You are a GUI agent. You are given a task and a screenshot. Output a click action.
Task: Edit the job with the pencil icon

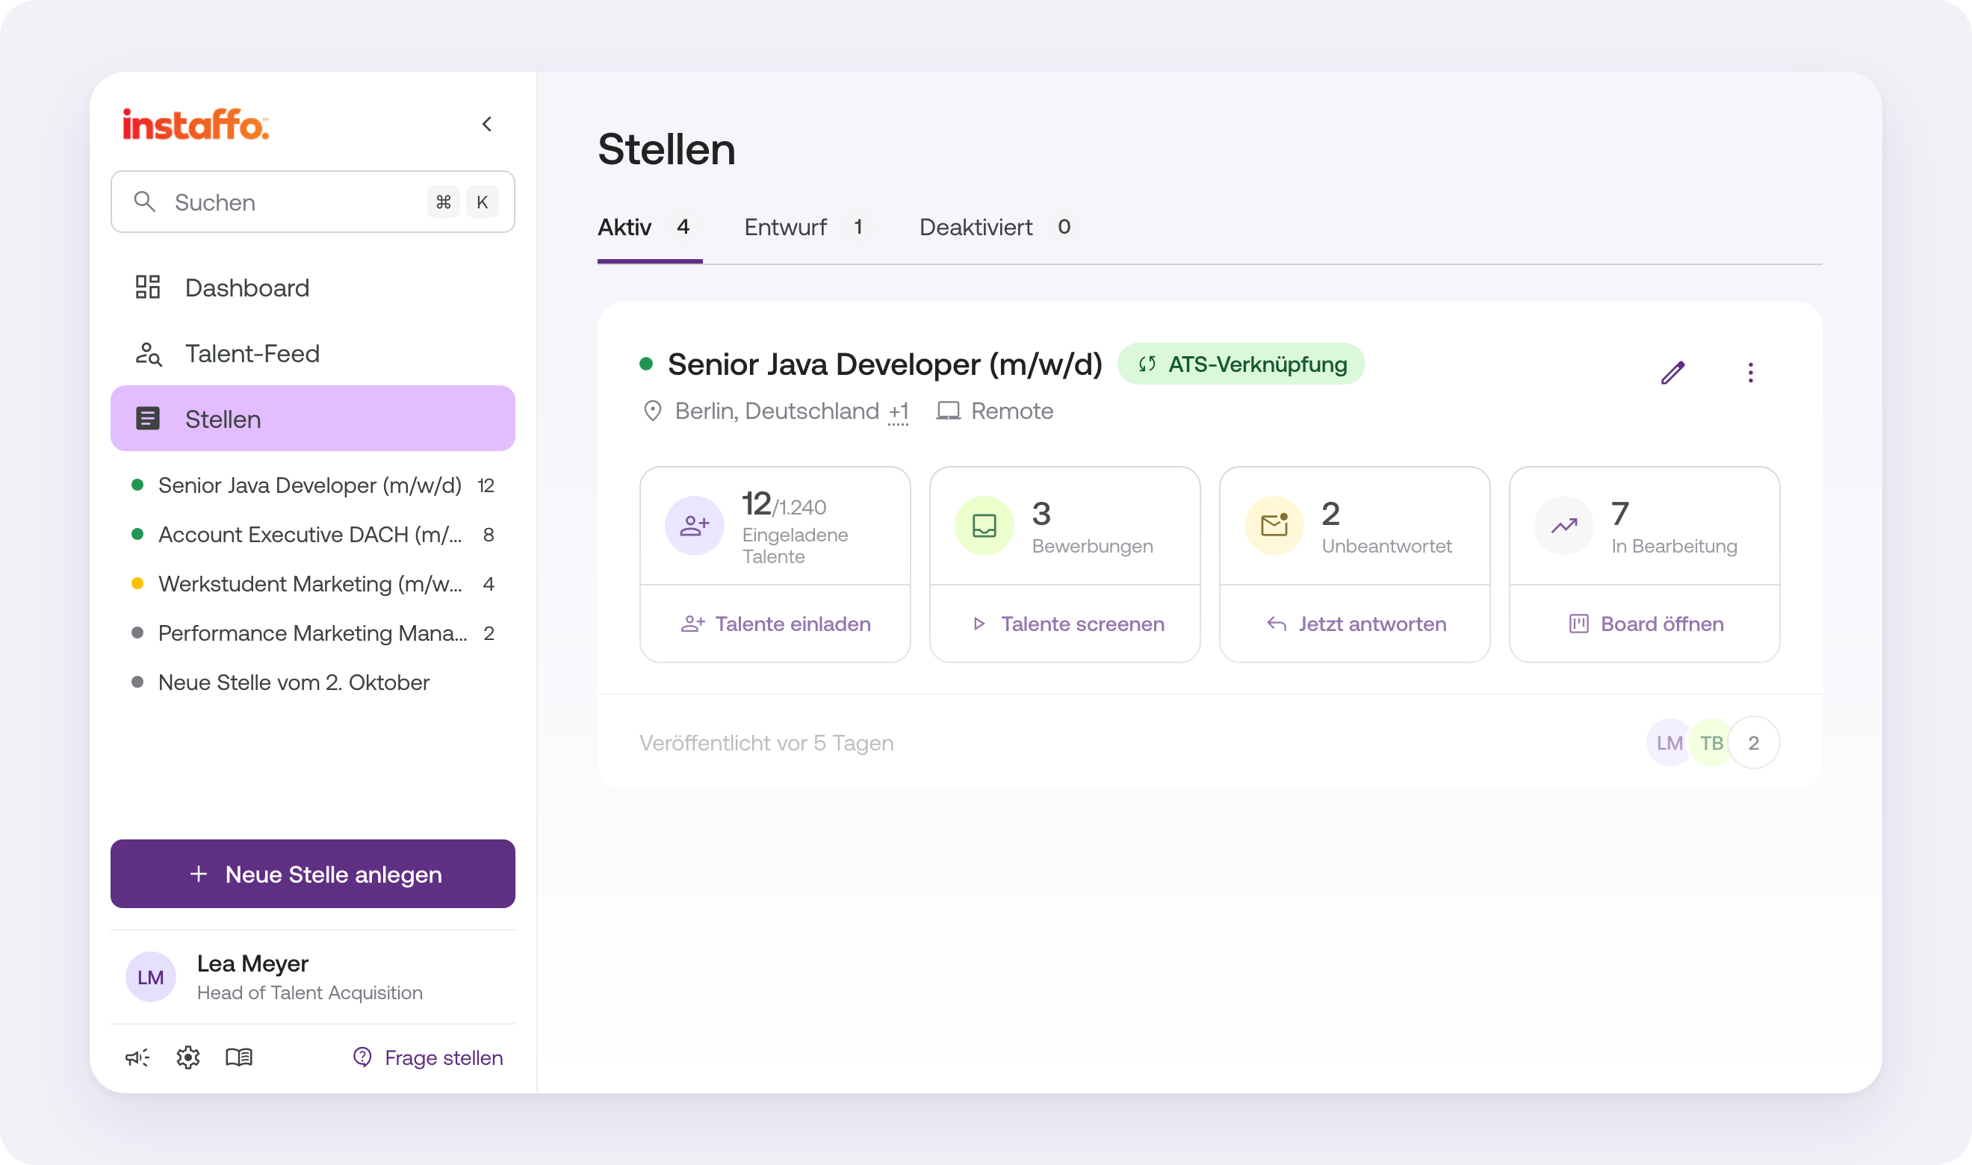point(1673,372)
